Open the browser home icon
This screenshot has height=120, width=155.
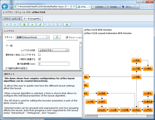[142, 7]
